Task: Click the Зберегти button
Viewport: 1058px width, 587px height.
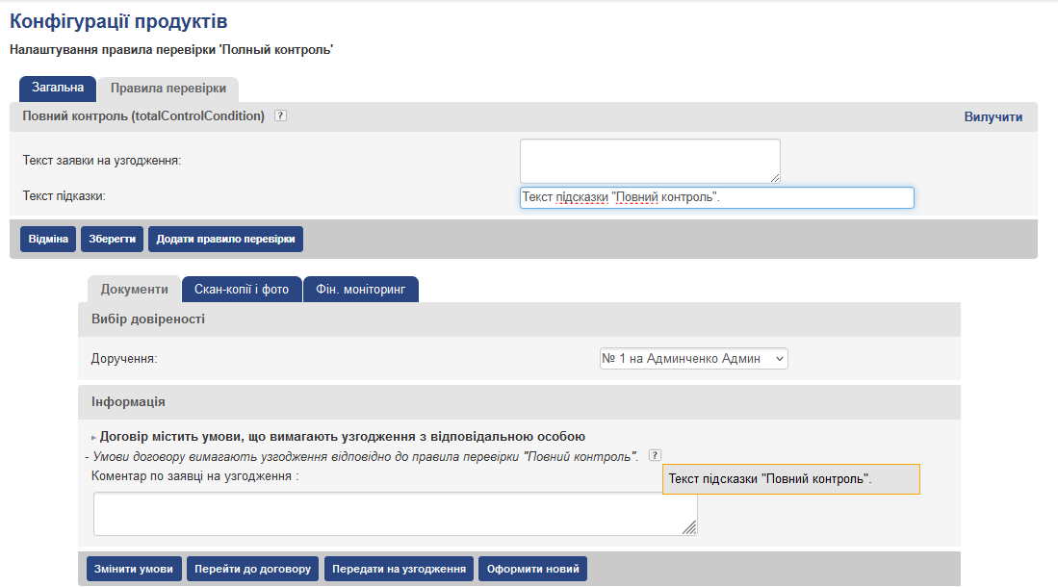Action: click(x=112, y=239)
